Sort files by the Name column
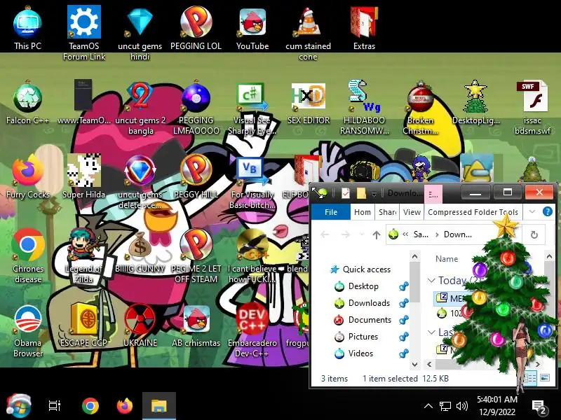 coord(447,259)
